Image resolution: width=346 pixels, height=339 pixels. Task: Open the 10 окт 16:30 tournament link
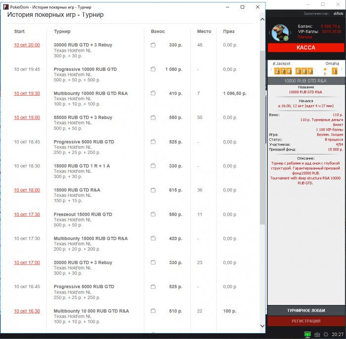pos(27,311)
